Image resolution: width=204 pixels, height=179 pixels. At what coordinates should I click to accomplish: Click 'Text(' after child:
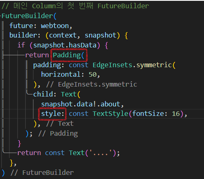coord(70,94)
